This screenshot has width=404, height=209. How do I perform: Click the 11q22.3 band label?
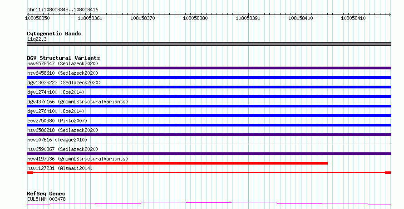(37, 39)
